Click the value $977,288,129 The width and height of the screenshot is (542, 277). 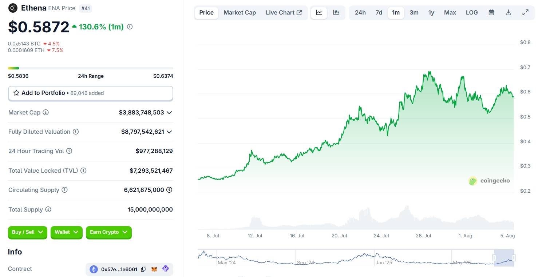pyautogui.click(x=154, y=151)
